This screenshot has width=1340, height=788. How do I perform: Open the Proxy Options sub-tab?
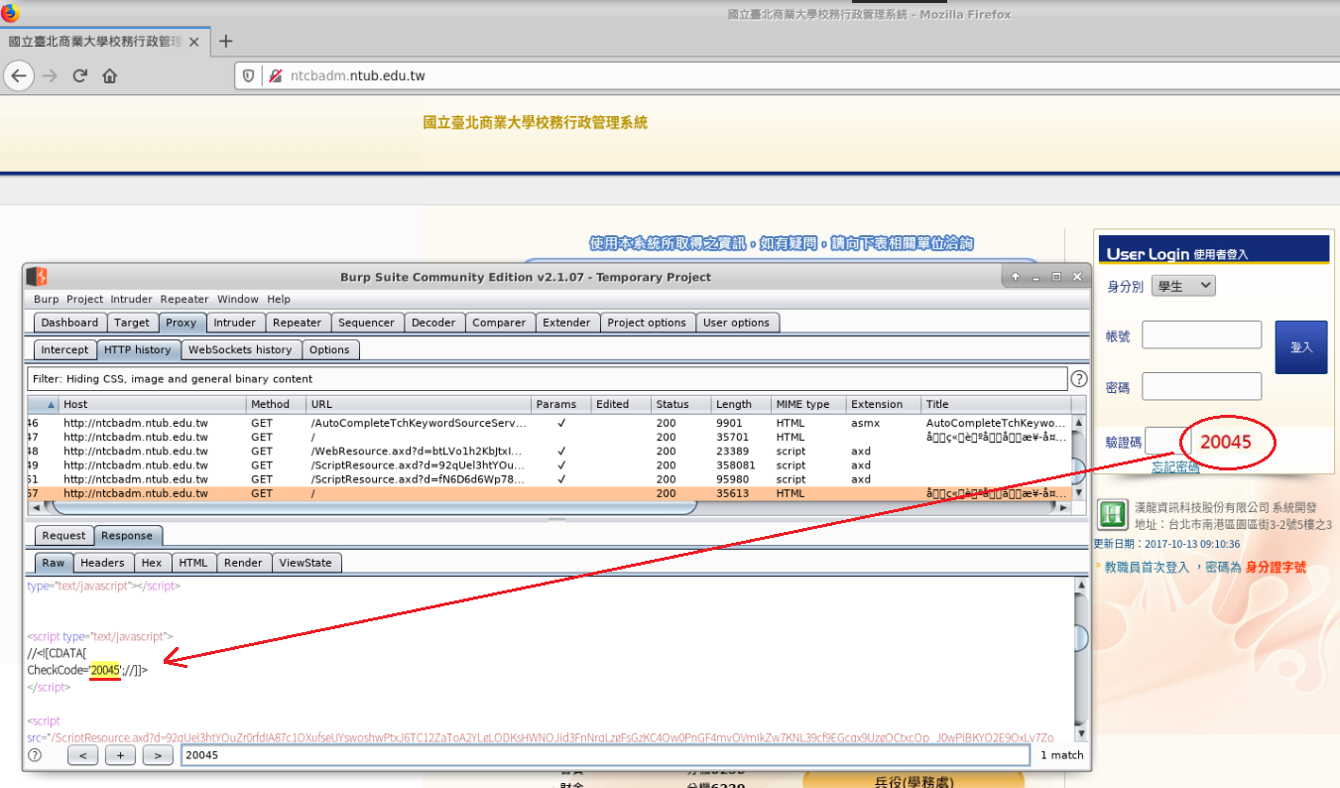[329, 349]
